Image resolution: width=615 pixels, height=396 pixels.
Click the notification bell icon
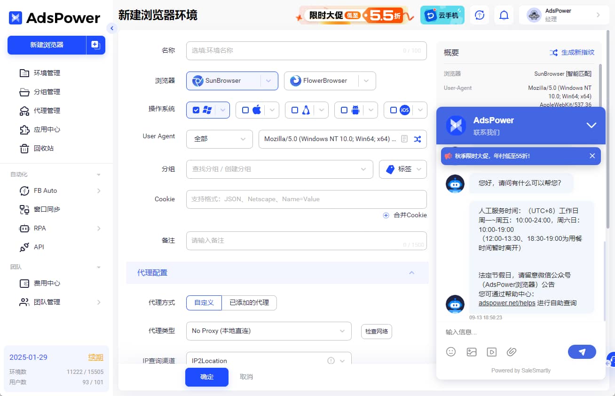point(504,15)
